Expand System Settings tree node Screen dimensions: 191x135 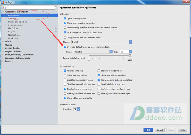(x=6, y=25)
